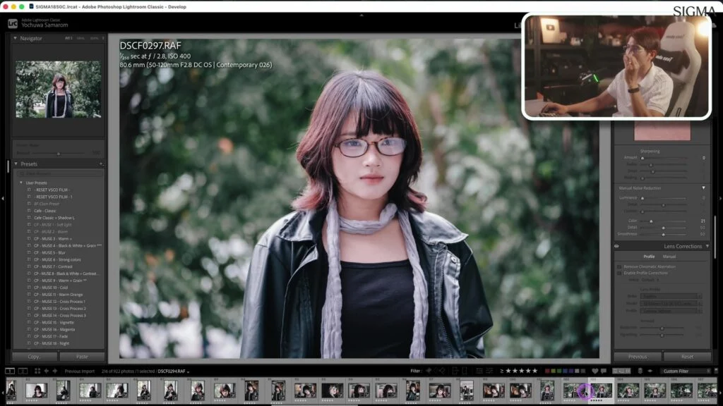723x406 pixels.
Task: Adjust Sharpening Amount slider
Action: click(643, 158)
